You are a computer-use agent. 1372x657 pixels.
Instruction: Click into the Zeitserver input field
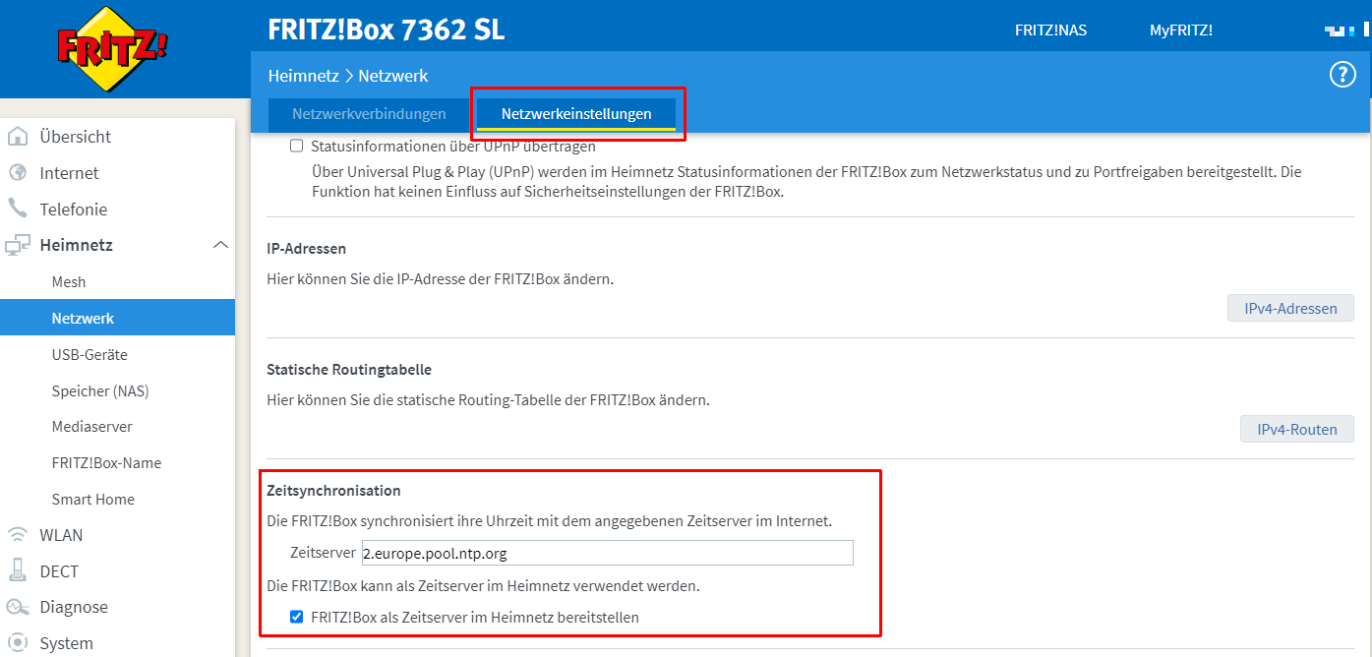coord(607,553)
